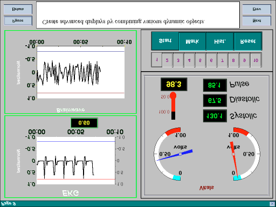Screen dimensions: 276x207
Task: Click the Return button
Action: [18, 9]
